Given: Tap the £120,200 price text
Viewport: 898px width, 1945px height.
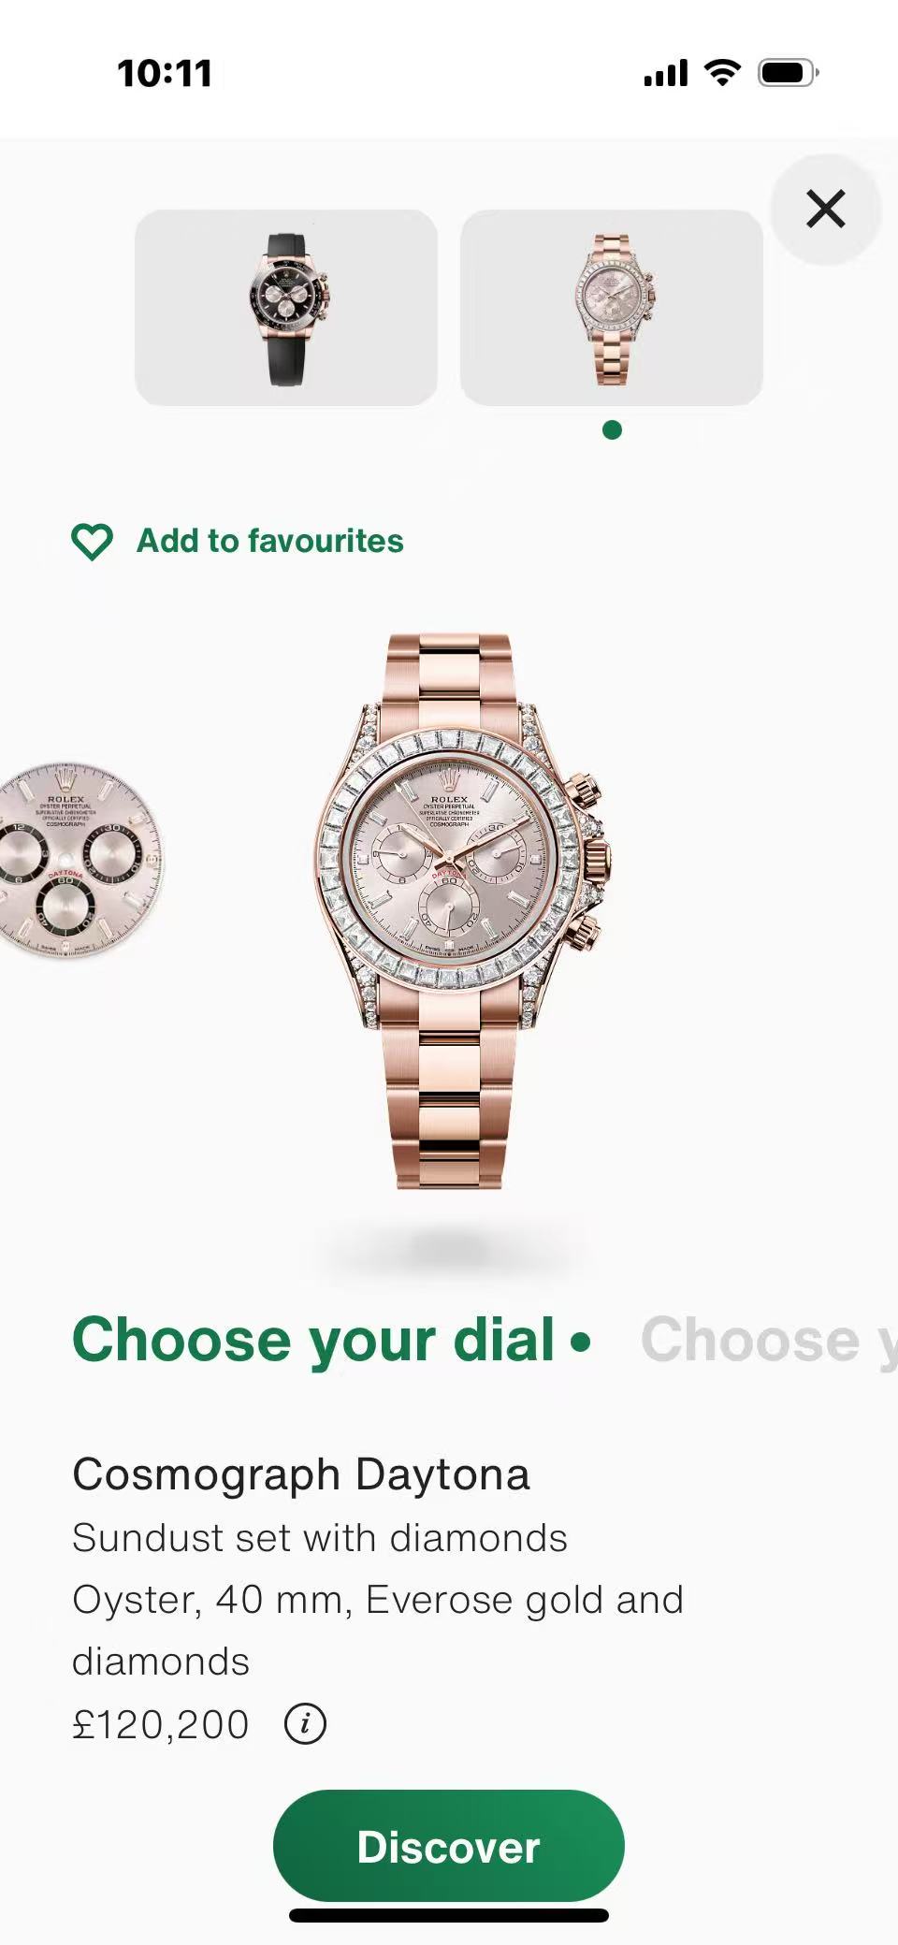Looking at the screenshot, I should (161, 1724).
